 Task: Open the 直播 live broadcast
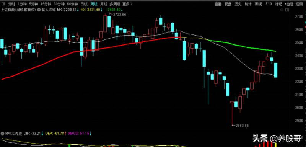[x=218, y=4]
